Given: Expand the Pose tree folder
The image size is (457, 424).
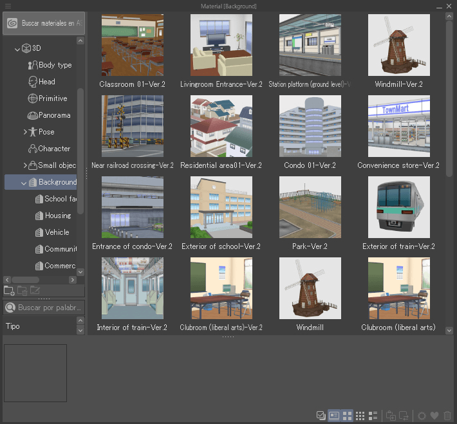Looking at the screenshot, I should (25, 132).
